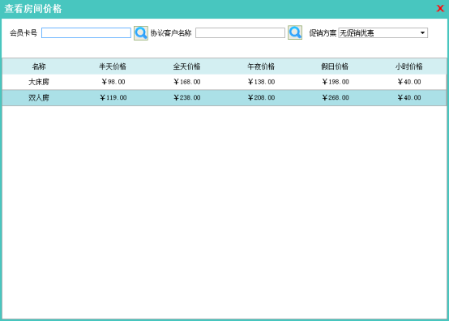This screenshot has width=449, height=321.
Task: Open the 促销方案 dropdown
Action: coord(422,33)
